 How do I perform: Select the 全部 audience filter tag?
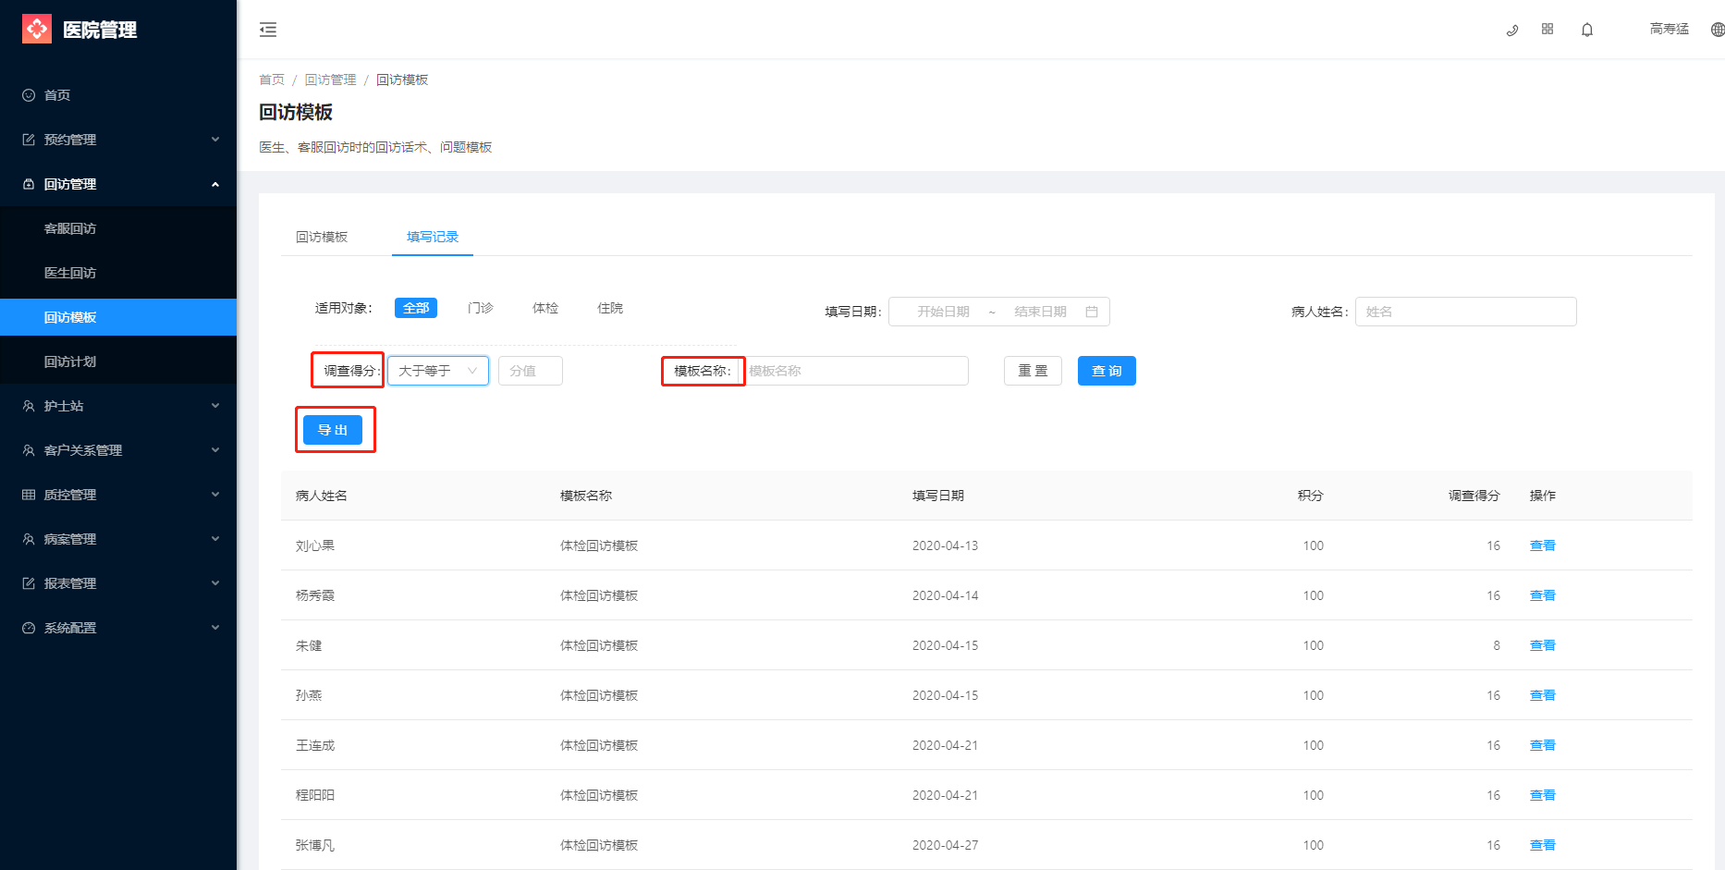pyautogui.click(x=416, y=308)
